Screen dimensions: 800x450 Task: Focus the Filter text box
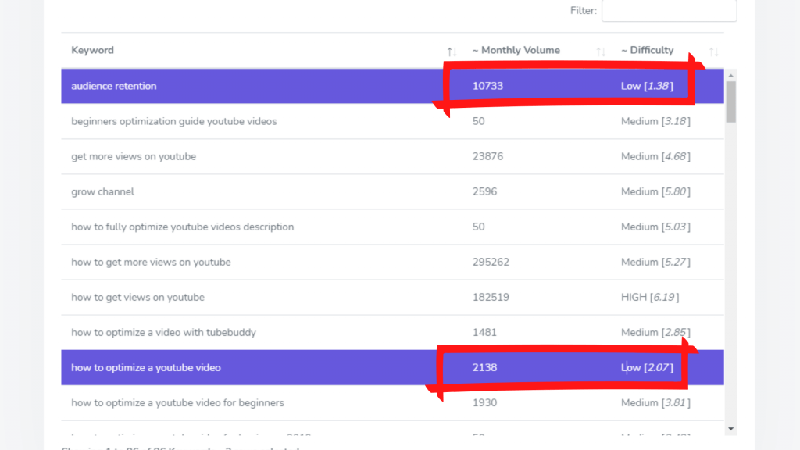669,11
